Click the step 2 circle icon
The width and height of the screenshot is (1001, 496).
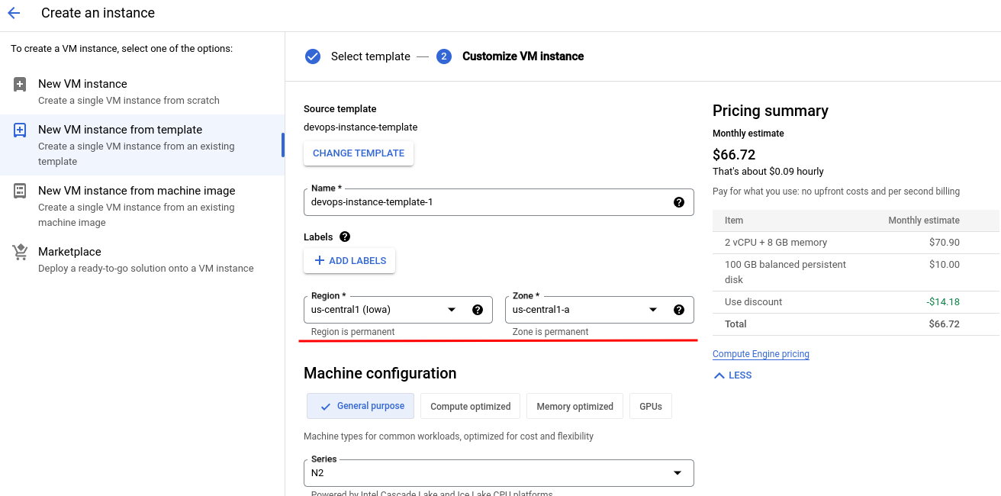[444, 56]
